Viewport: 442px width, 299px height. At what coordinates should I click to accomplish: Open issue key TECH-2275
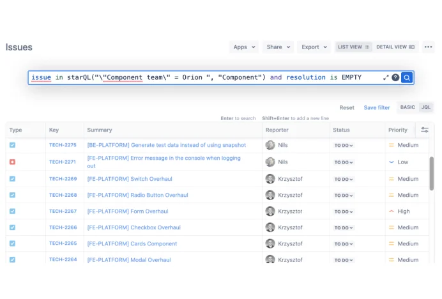pos(63,145)
